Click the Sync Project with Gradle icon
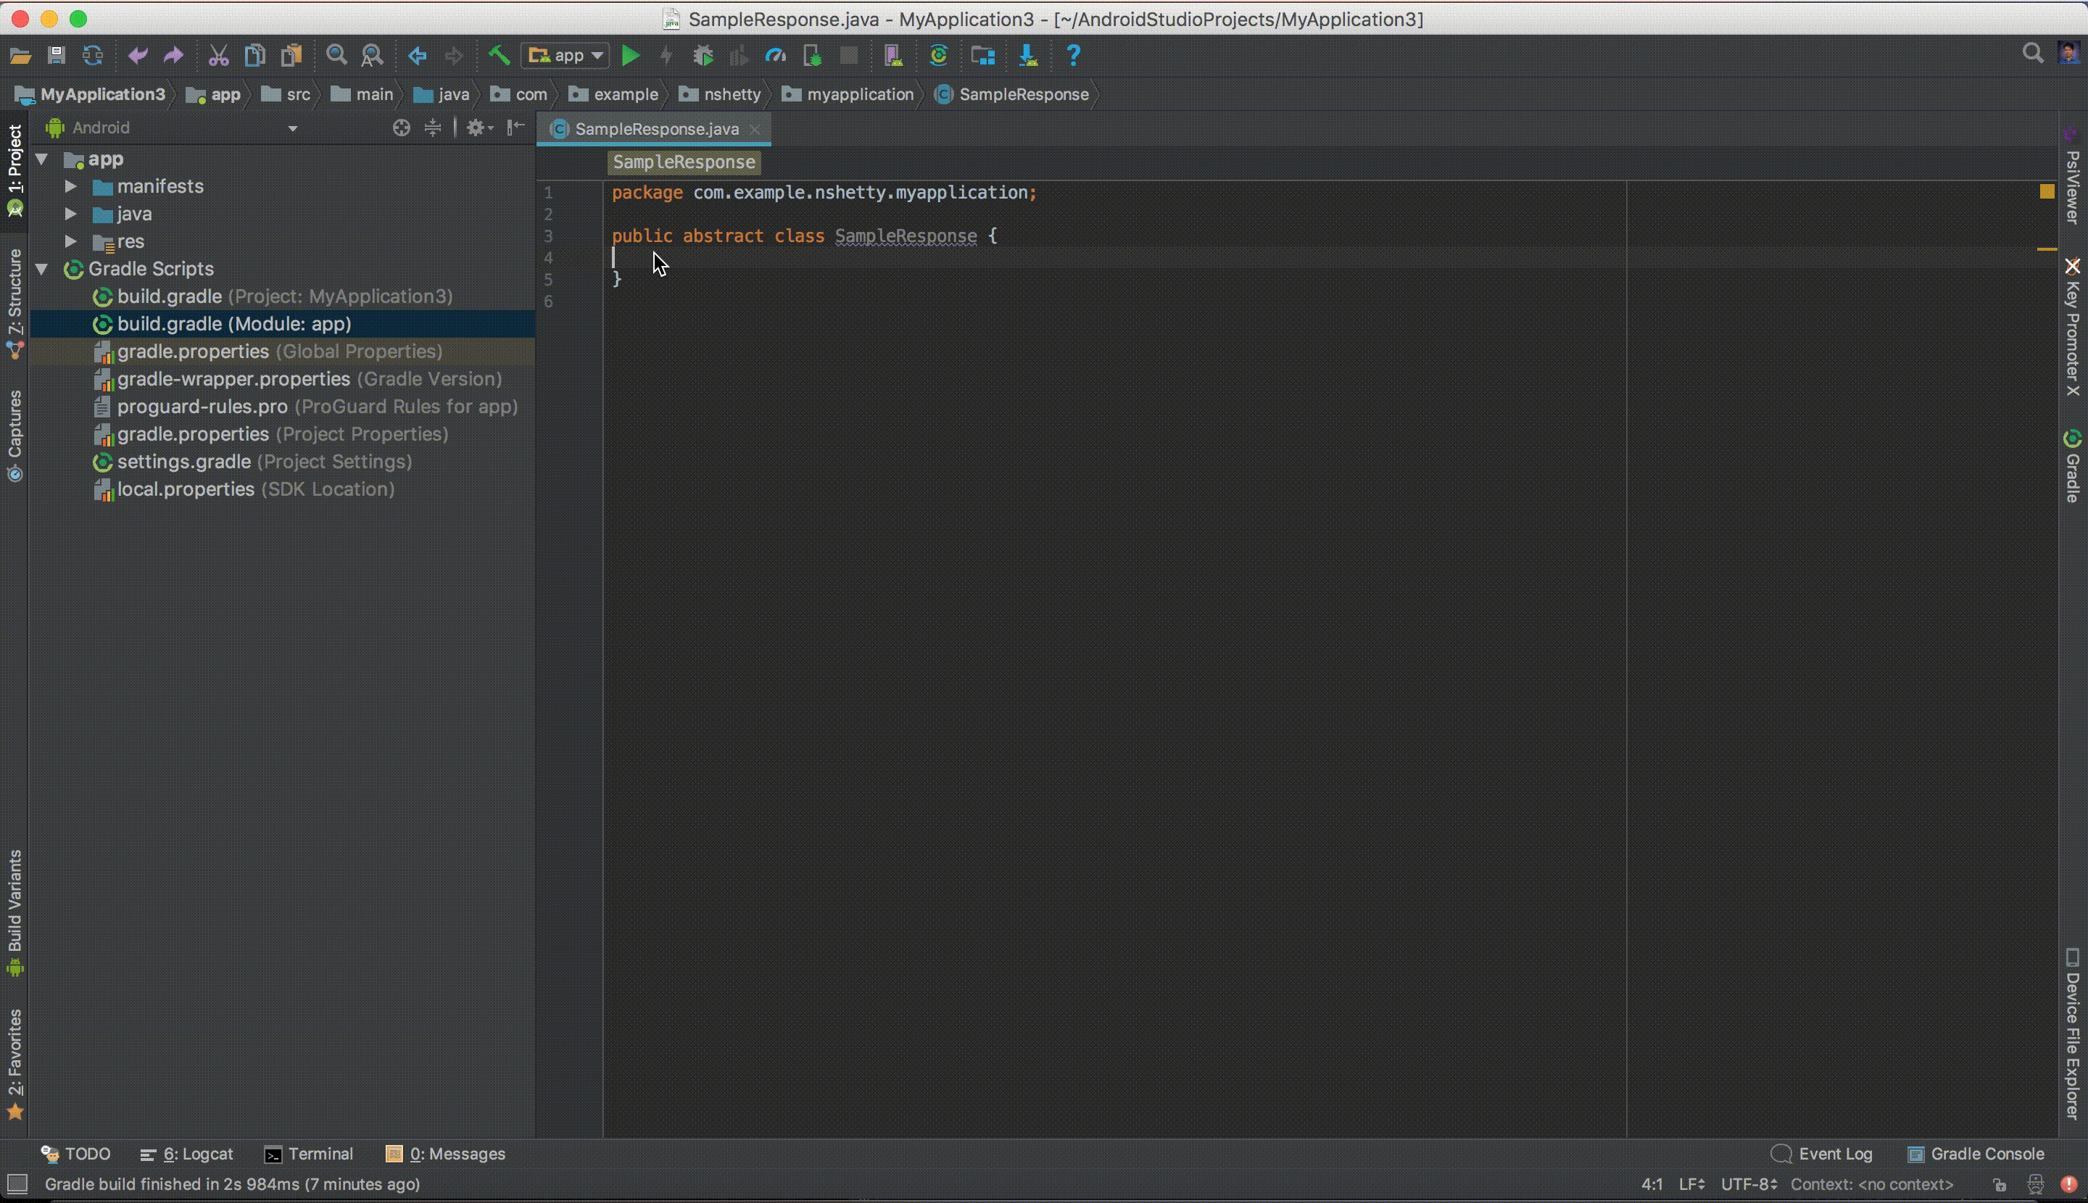This screenshot has height=1203, width=2088. tap(938, 55)
